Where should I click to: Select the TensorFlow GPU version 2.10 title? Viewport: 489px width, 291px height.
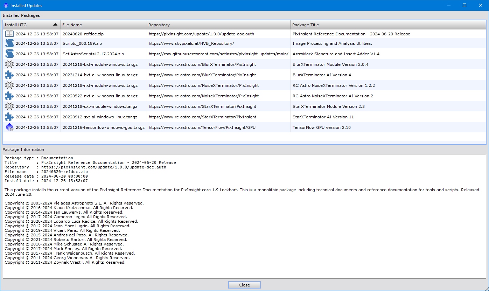321,127
